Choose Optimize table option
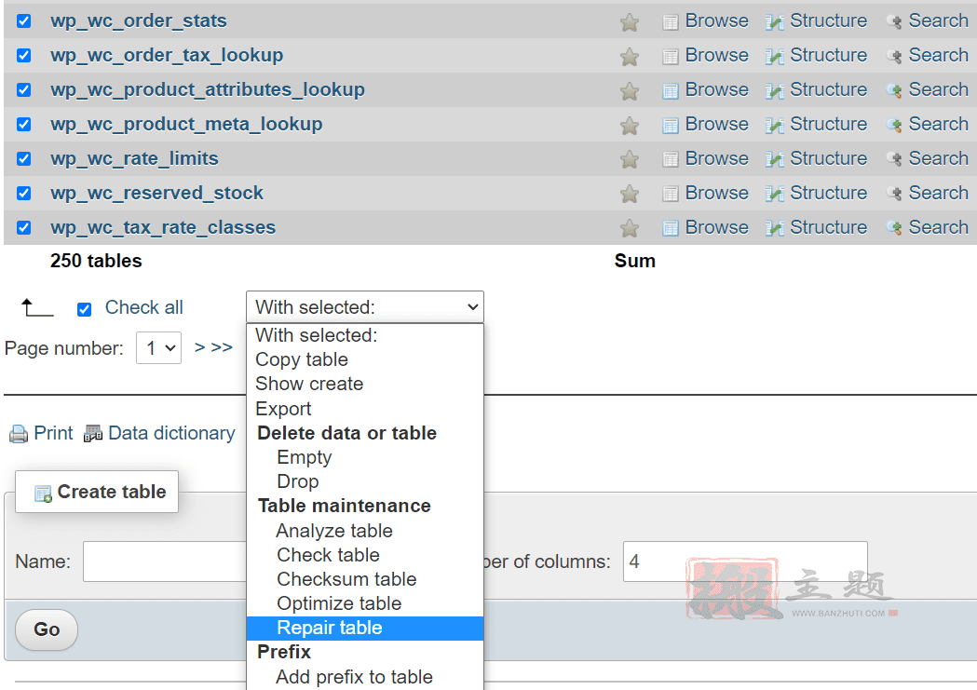 click(x=365, y=603)
